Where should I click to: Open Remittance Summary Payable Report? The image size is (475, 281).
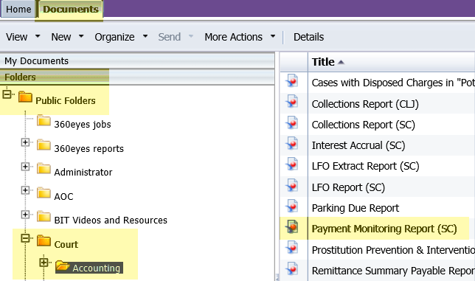[393, 271]
